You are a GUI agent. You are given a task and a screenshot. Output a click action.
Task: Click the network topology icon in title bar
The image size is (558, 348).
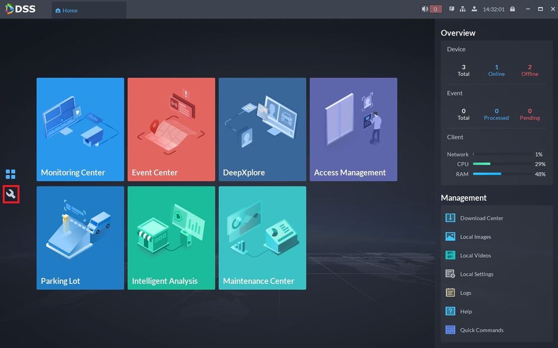(x=463, y=9)
